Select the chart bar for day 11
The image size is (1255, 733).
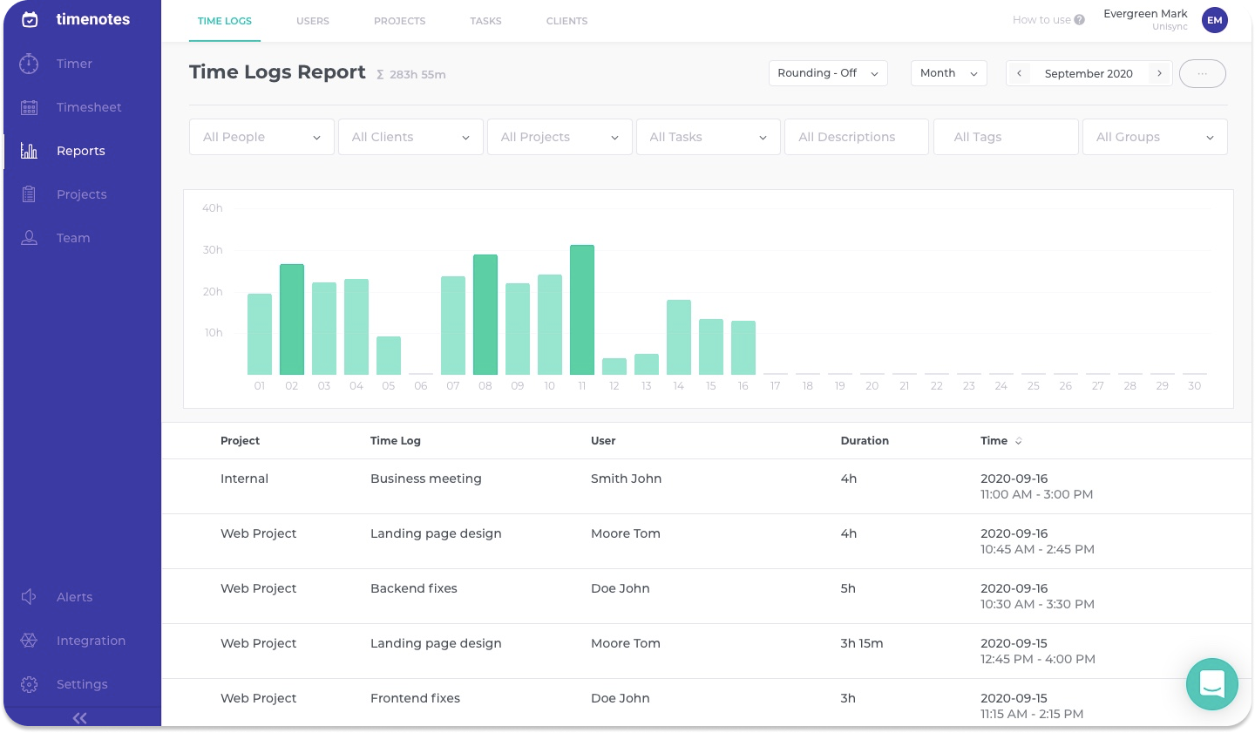tap(582, 309)
